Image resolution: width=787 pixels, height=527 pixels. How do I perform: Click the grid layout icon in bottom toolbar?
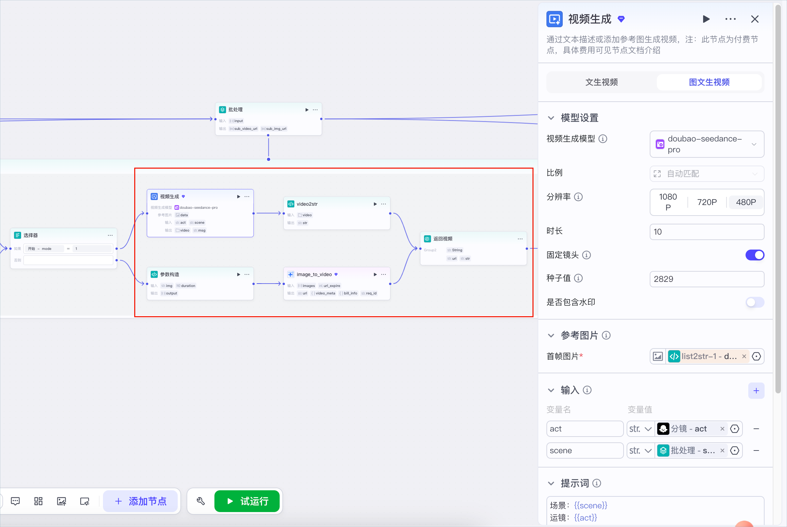pos(38,501)
